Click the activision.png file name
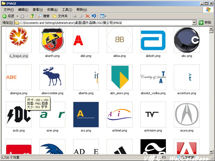Screen dimensions: 215x161 [x=153, y=130]
